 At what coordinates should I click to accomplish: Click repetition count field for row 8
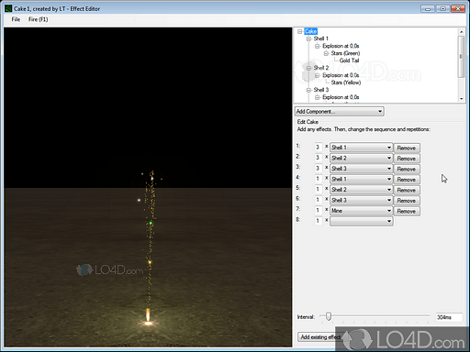tap(319, 221)
